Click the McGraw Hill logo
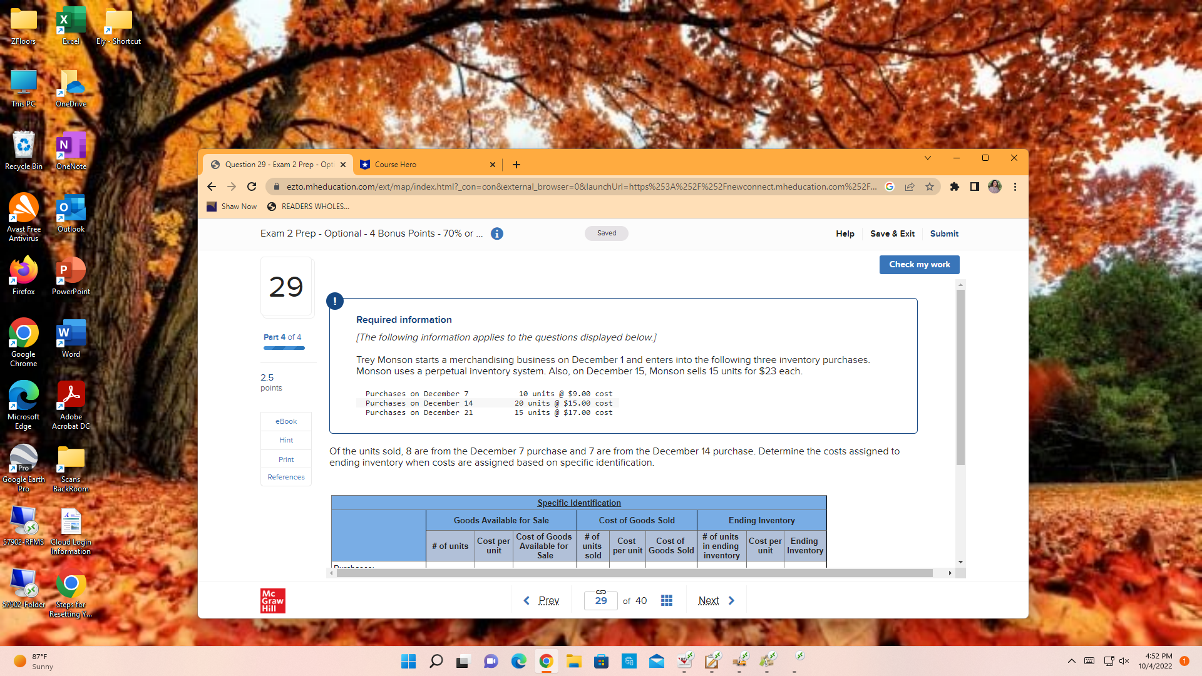Screen dimensions: 1202x676 point(272,600)
